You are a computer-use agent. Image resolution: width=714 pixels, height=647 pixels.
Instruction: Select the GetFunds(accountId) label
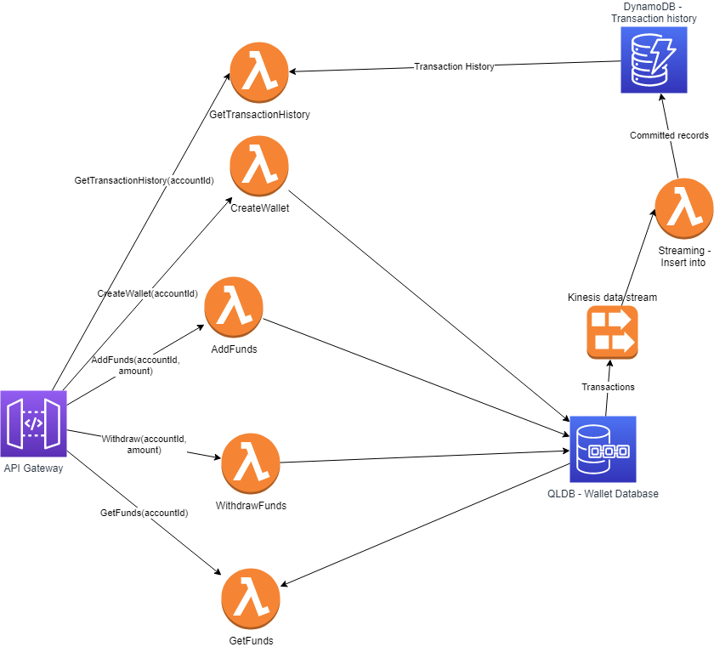144,513
